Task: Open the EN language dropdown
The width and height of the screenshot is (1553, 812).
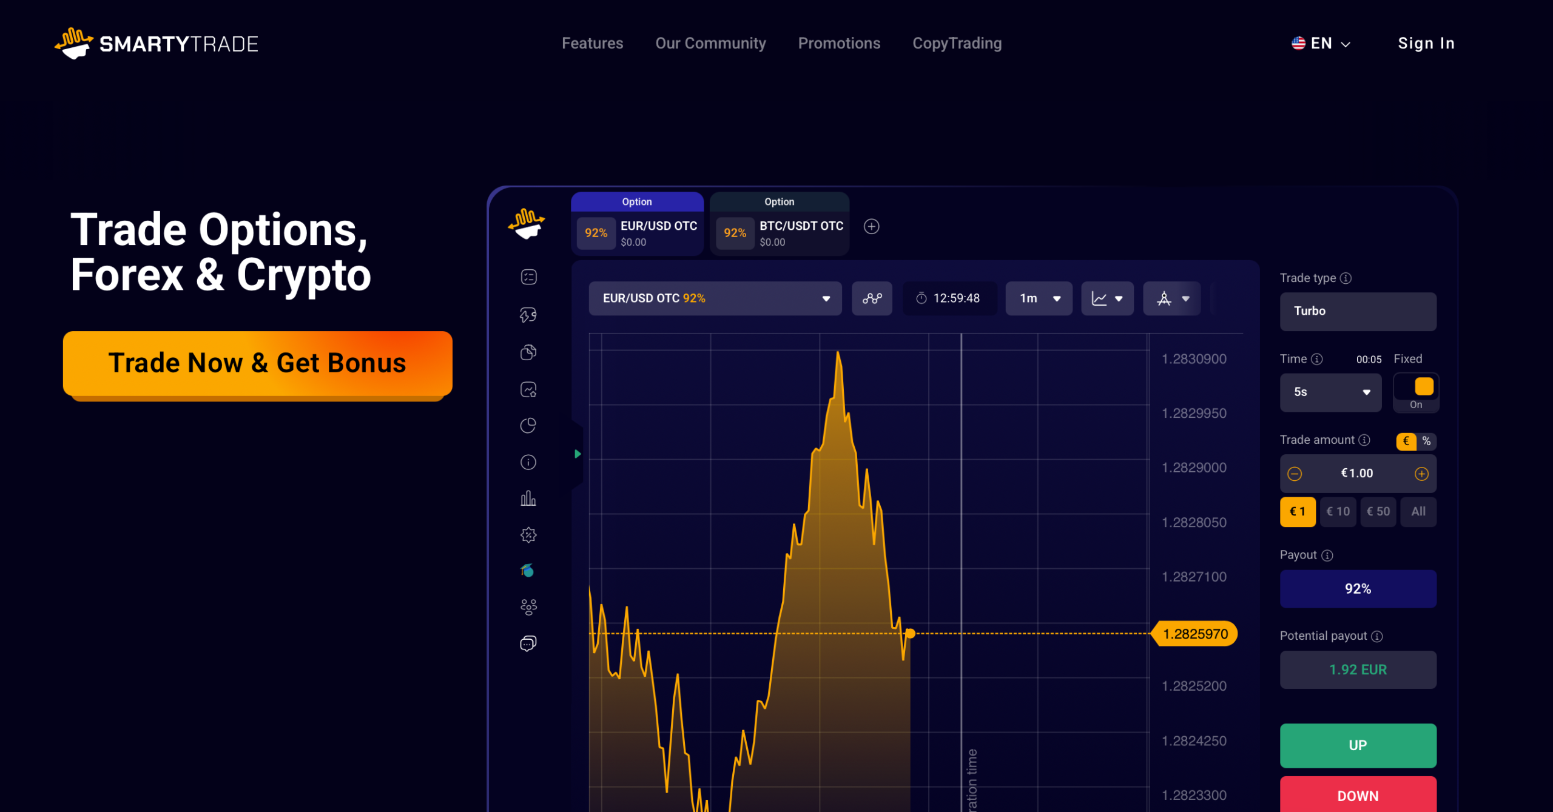Action: tap(1321, 44)
